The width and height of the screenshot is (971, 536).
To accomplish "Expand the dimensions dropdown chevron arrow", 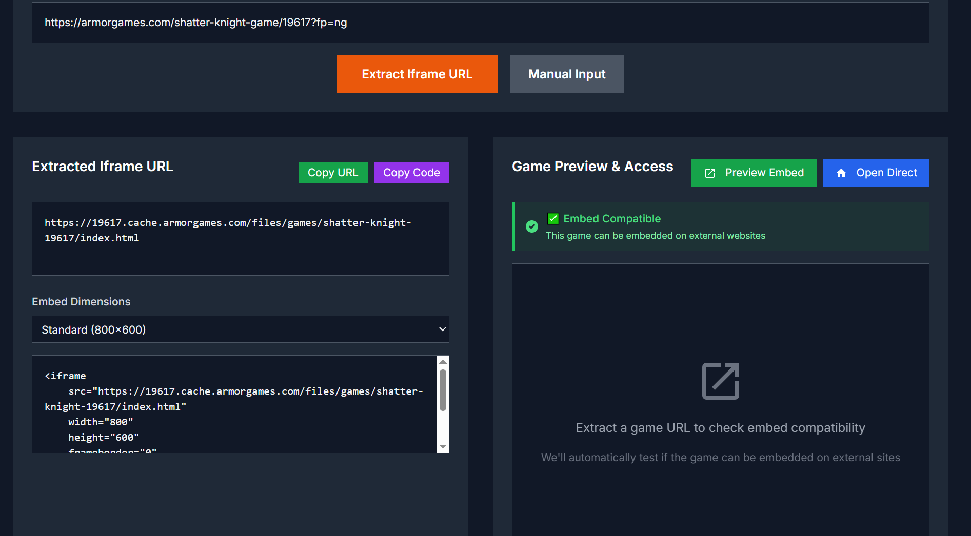I will (442, 329).
